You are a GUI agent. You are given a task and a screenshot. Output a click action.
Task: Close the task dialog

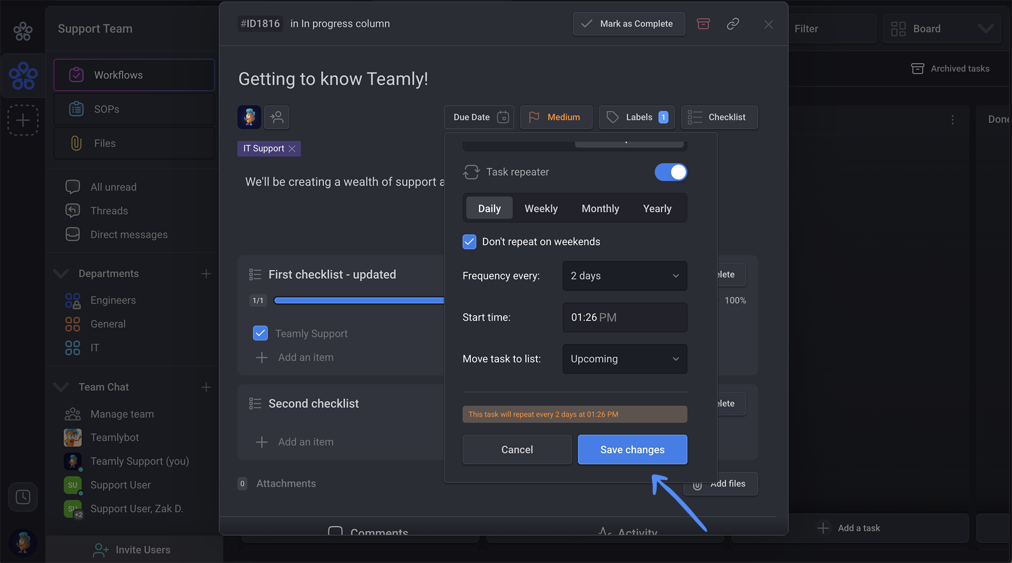768,24
